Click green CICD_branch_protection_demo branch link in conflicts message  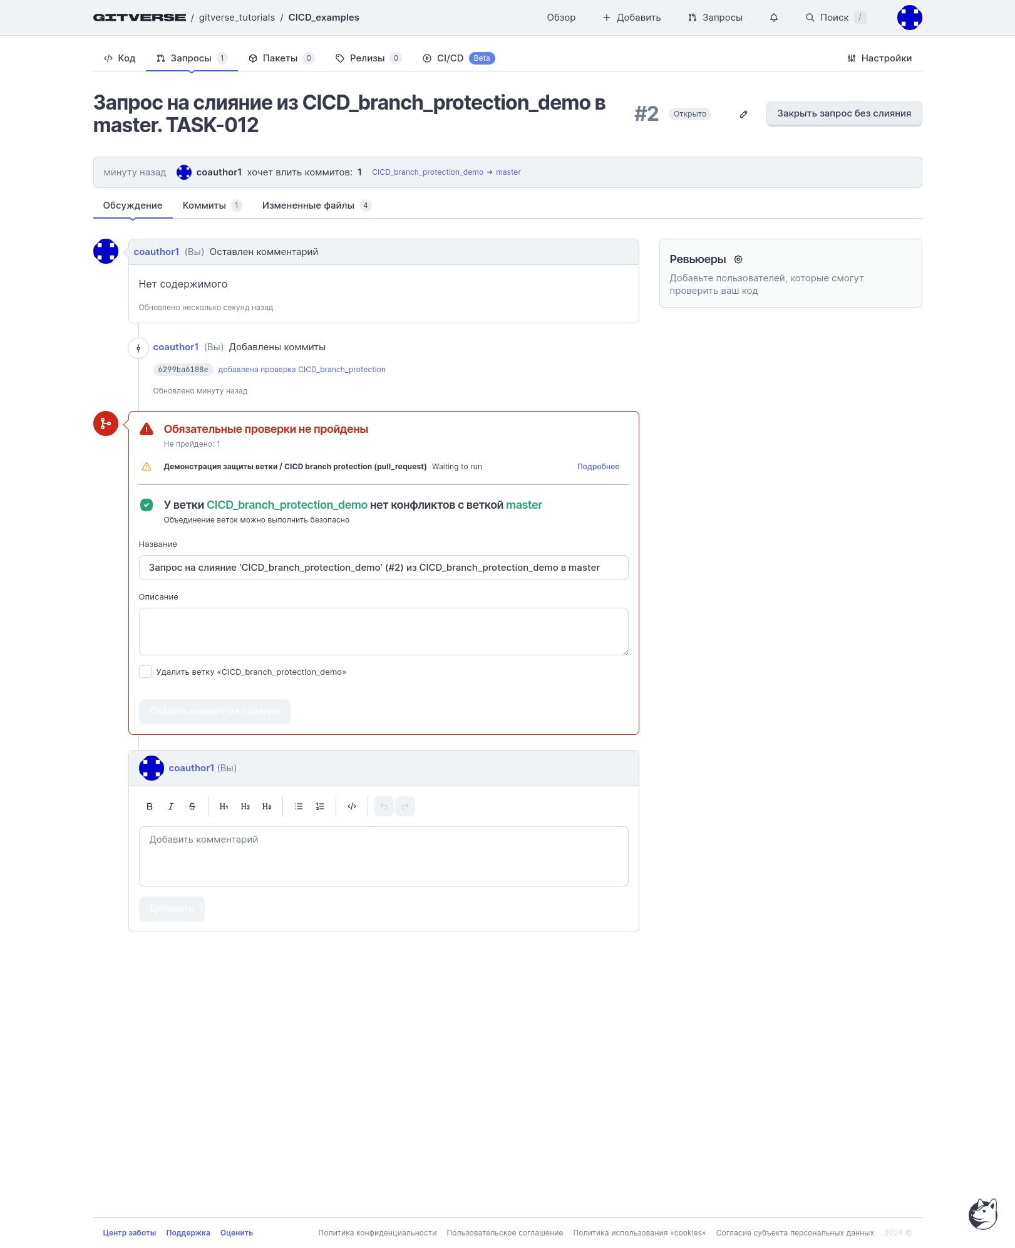click(287, 505)
